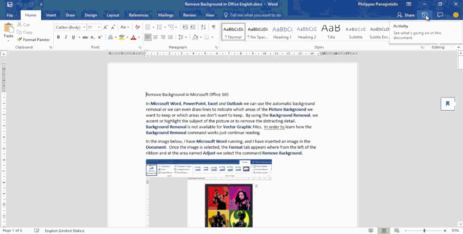Open the proofing check icon in status bar
This screenshot has height=234, width=463.
click(37, 230)
